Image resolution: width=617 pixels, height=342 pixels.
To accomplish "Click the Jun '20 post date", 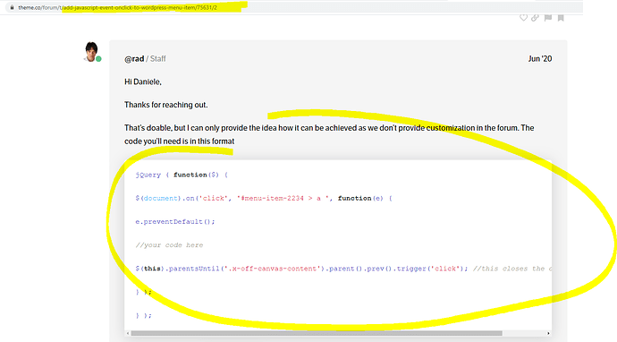I will coord(540,59).
